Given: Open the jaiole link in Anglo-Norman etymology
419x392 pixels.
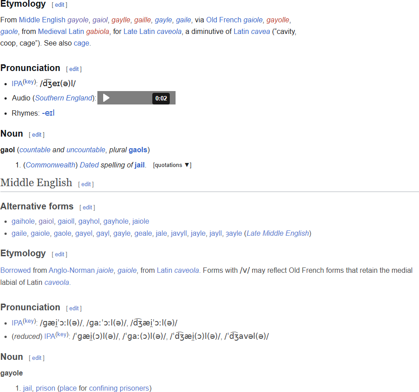Looking at the screenshot, I should coord(105,270).
